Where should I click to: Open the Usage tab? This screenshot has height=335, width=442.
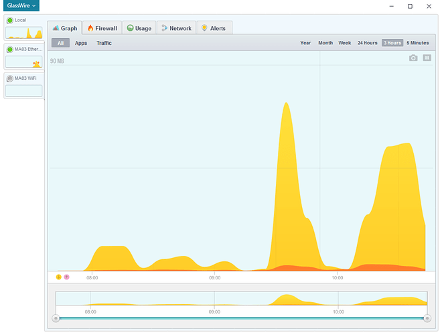click(139, 28)
